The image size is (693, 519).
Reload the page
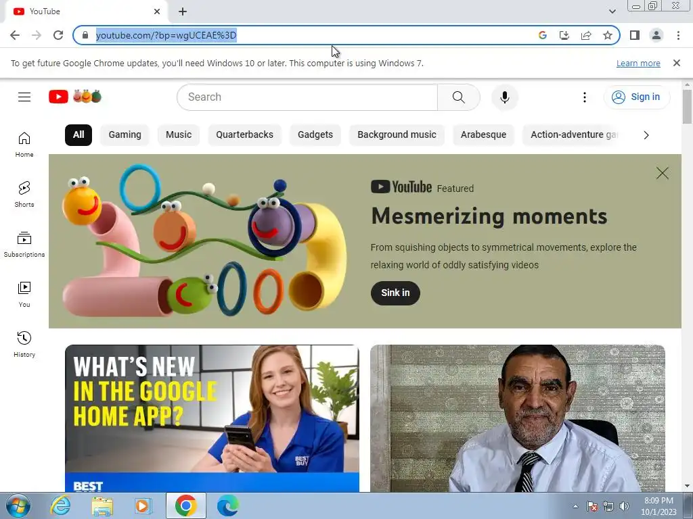pos(58,35)
